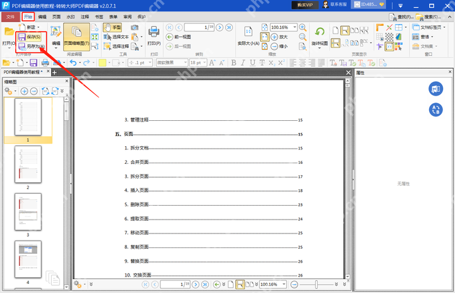This screenshot has width=455, height=293.
Task: Select page 3 thumbnail
Action: (x=28, y=212)
